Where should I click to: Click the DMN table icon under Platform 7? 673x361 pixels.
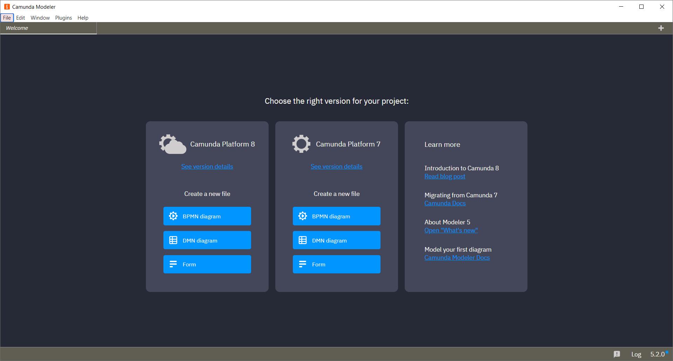303,240
